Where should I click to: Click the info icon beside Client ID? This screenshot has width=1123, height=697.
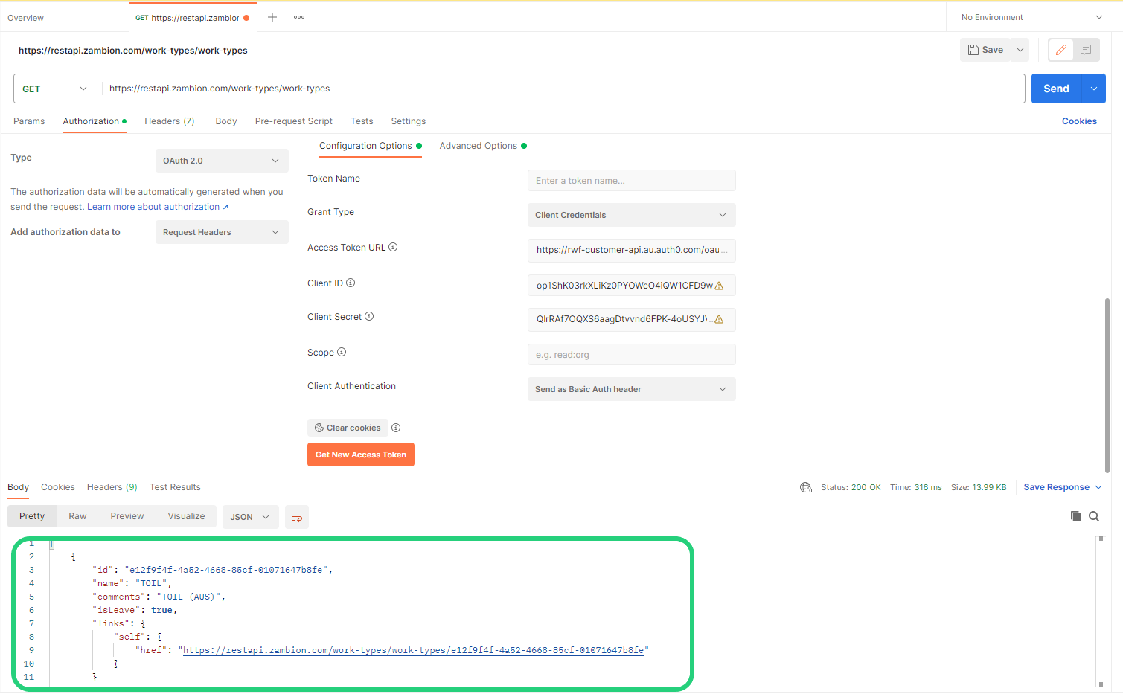click(x=351, y=283)
